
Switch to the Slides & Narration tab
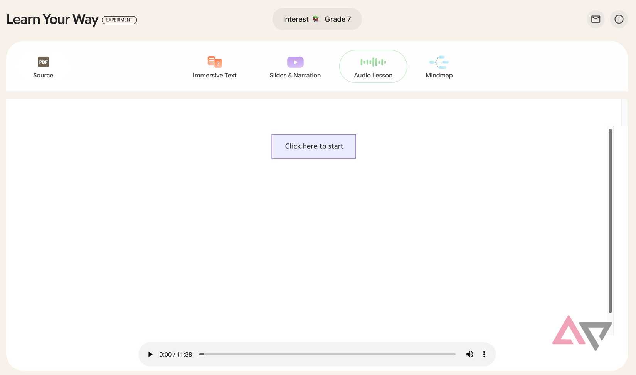click(295, 75)
